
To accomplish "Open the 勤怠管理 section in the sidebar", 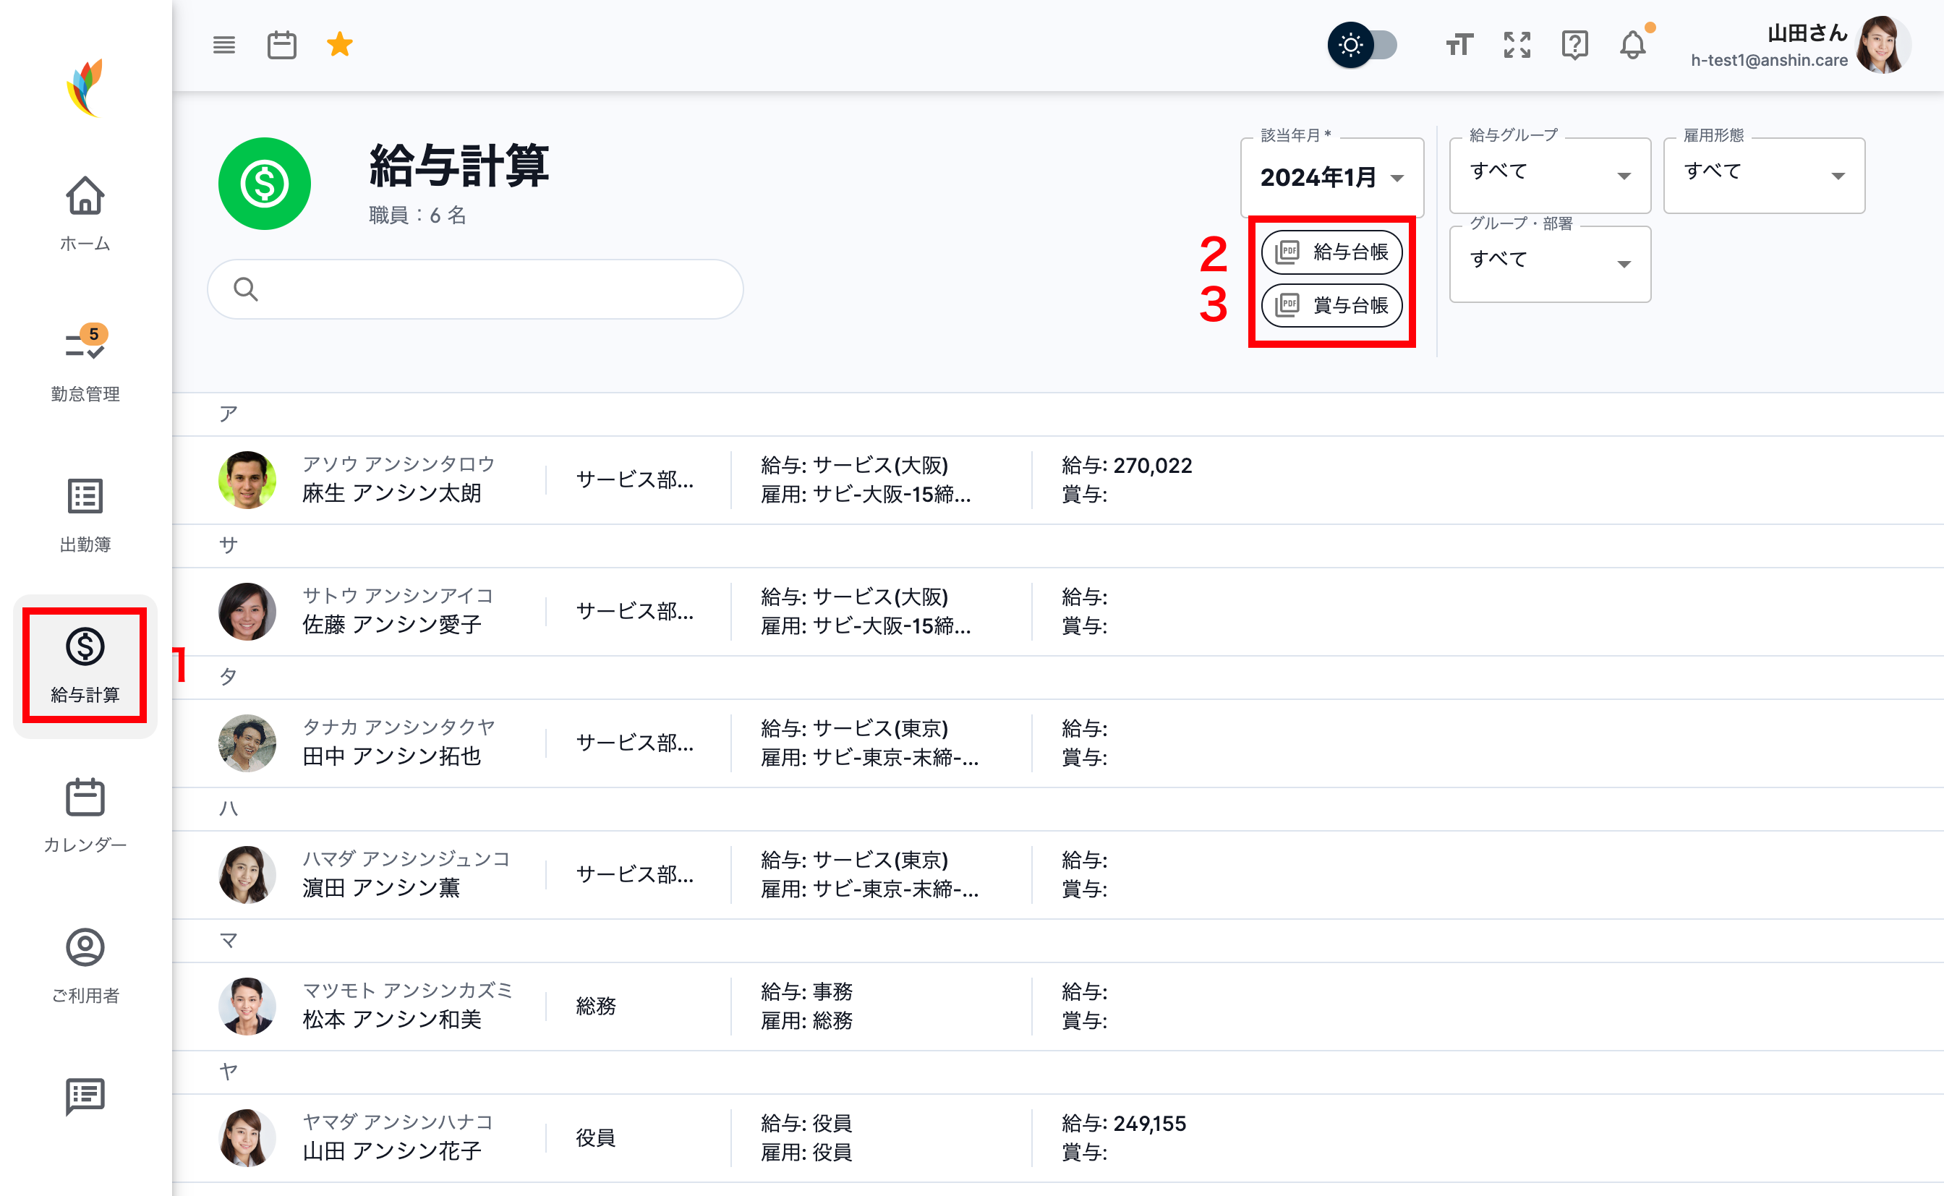I will coord(85,360).
